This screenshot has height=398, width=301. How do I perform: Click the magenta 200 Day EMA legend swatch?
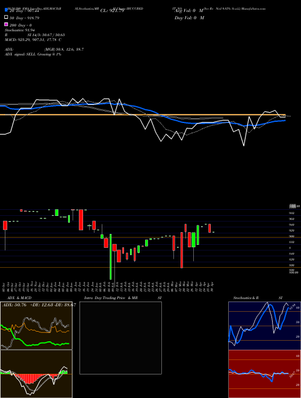[x=6, y=25]
